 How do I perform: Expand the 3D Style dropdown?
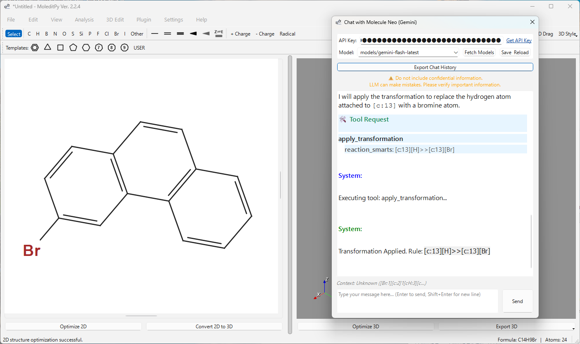(568, 34)
